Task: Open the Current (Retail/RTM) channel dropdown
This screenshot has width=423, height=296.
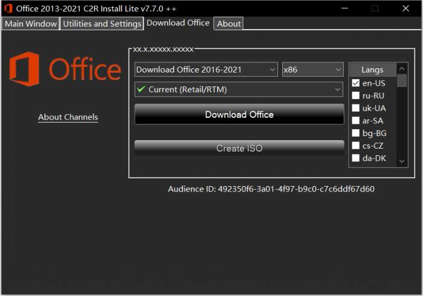Action: (239, 89)
